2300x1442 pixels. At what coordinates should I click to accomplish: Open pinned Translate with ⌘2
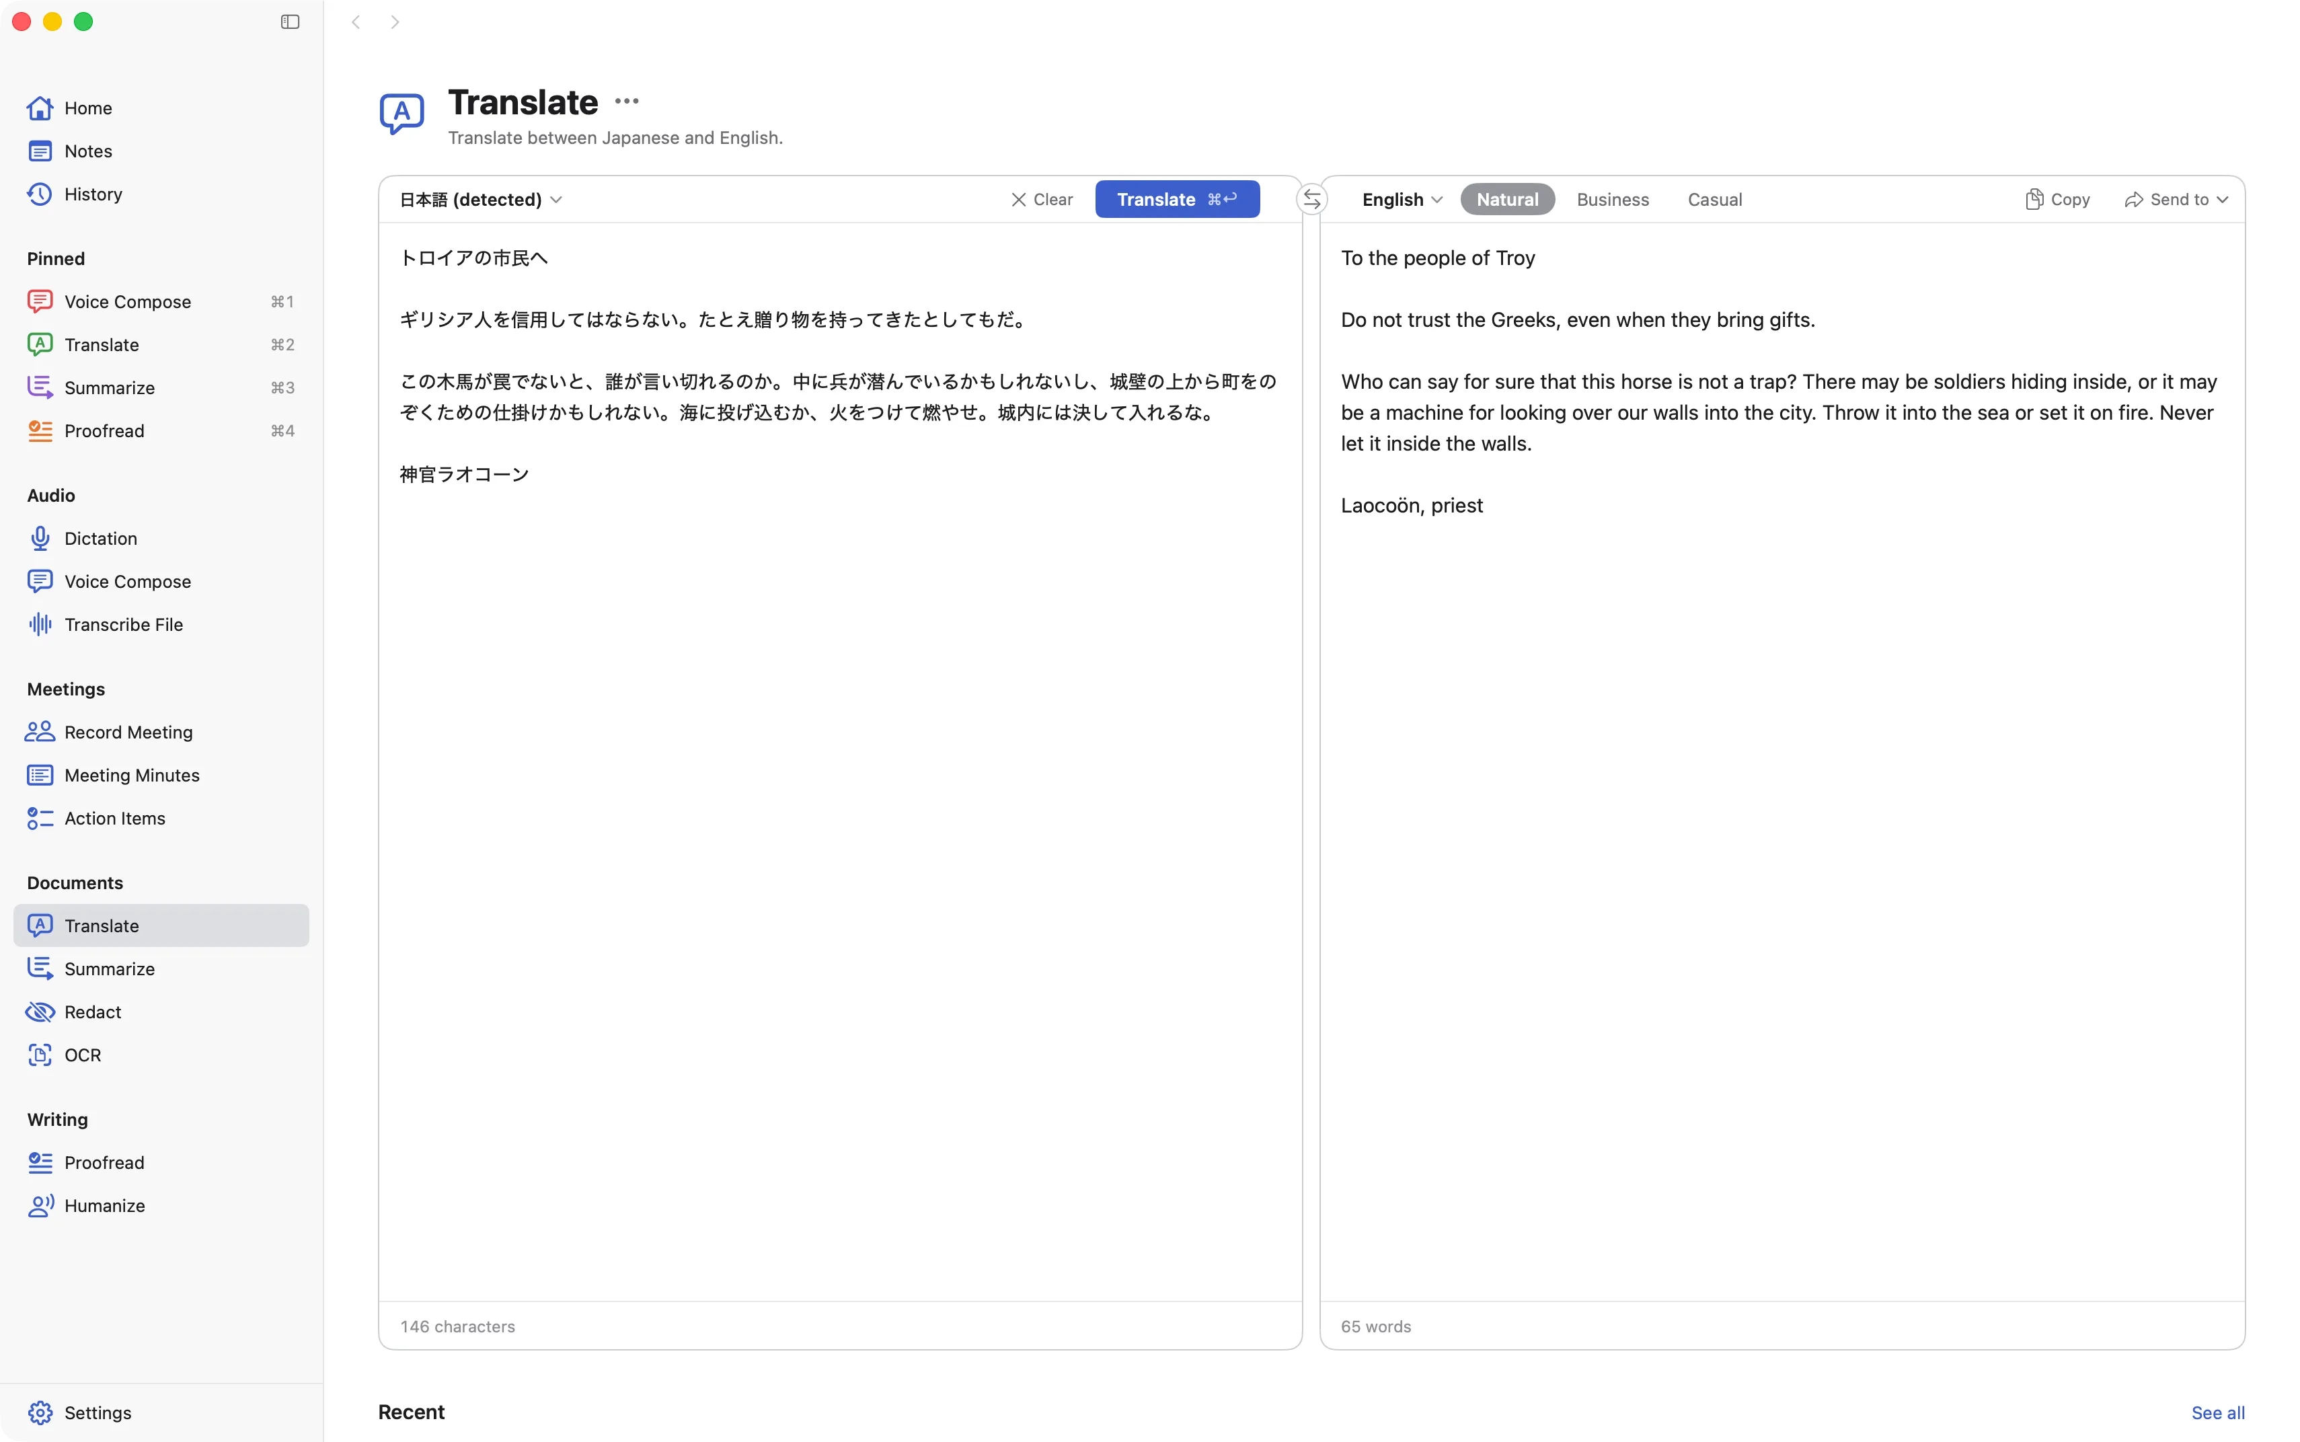pyautogui.click(x=161, y=344)
